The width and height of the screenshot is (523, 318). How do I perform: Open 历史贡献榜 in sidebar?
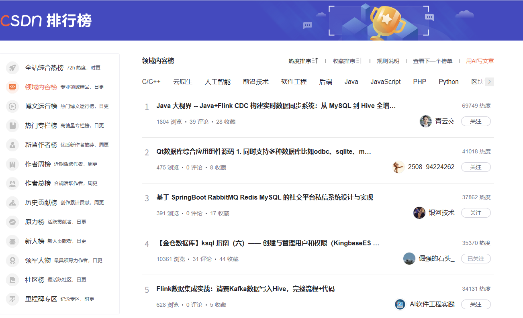click(41, 203)
